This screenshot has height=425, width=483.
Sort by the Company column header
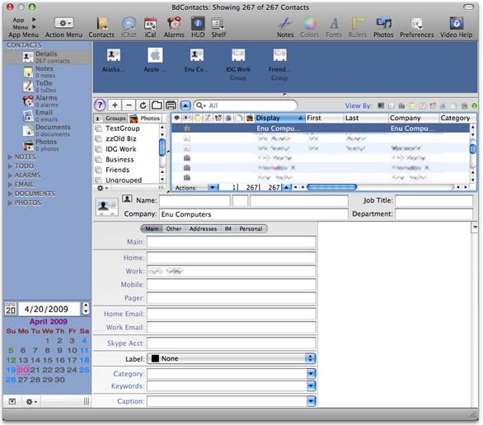coord(414,118)
